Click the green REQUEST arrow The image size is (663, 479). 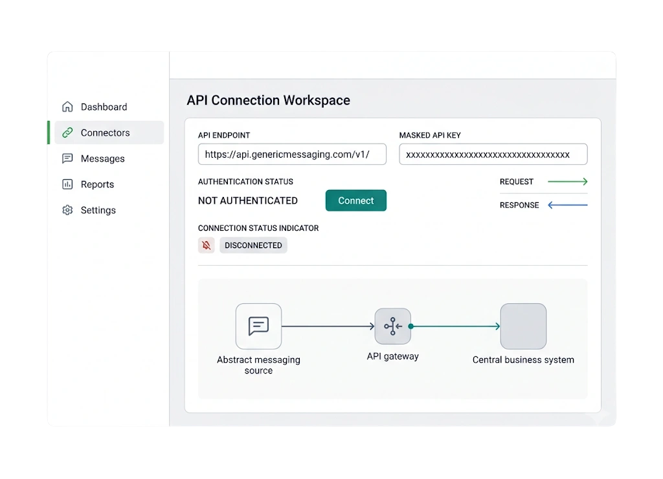tap(567, 182)
